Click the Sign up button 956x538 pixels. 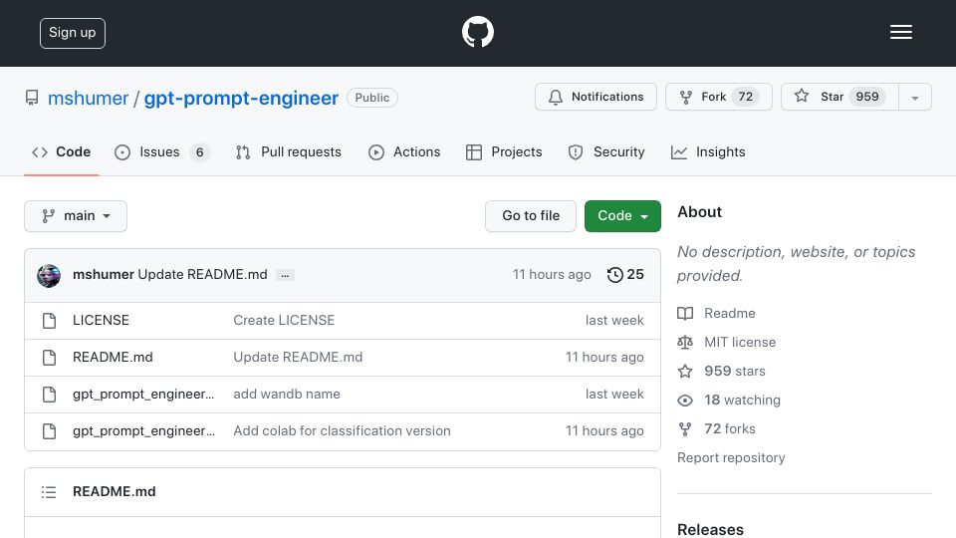click(x=73, y=33)
